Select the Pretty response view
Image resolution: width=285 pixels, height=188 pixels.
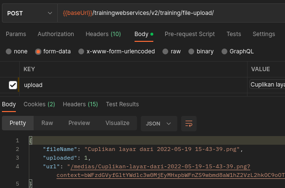tap(18, 123)
